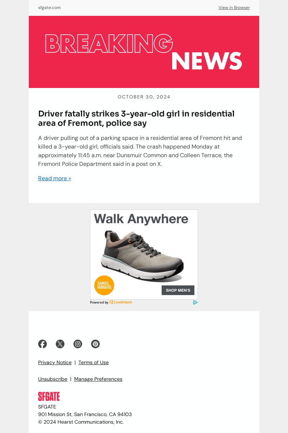288x433 pixels.
Task: Open the Facebook social icon
Action: tap(42, 344)
